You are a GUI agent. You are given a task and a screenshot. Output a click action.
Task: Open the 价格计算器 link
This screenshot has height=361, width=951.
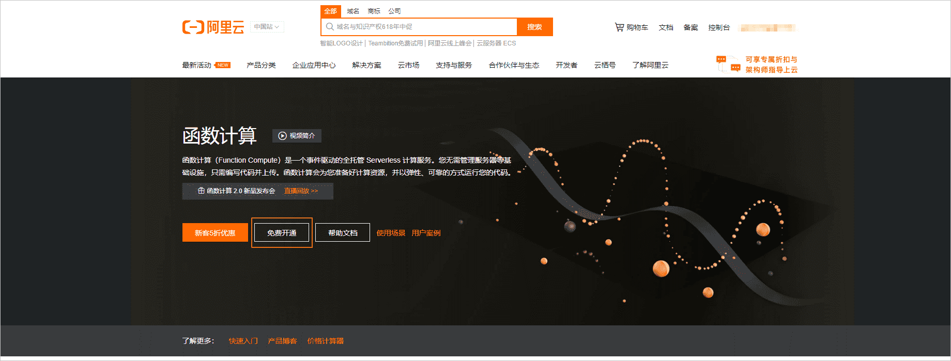(325, 341)
